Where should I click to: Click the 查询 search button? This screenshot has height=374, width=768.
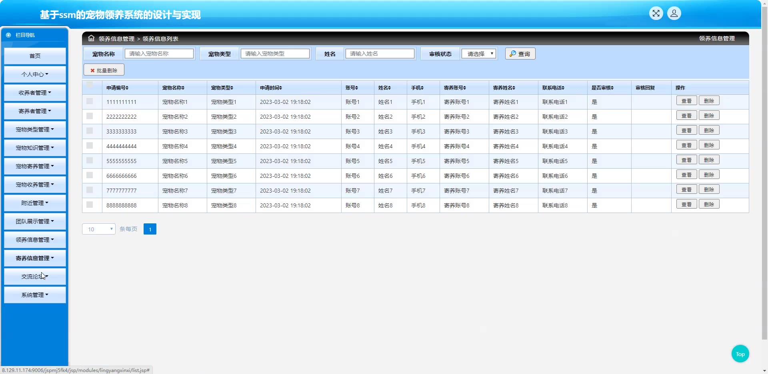(520, 54)
